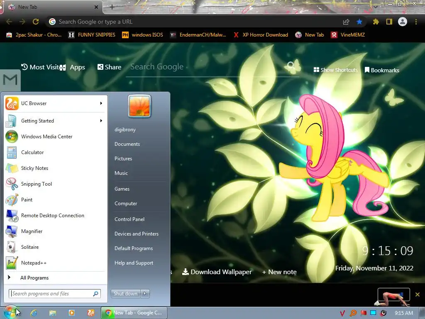
Task: Open Calculator from the Start menu
Action: pyautogui.click(x=56, y=152)
